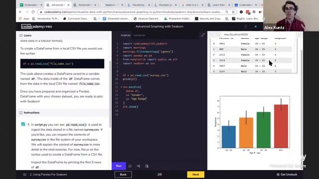Click the localhost:8000 URL field

236,34
